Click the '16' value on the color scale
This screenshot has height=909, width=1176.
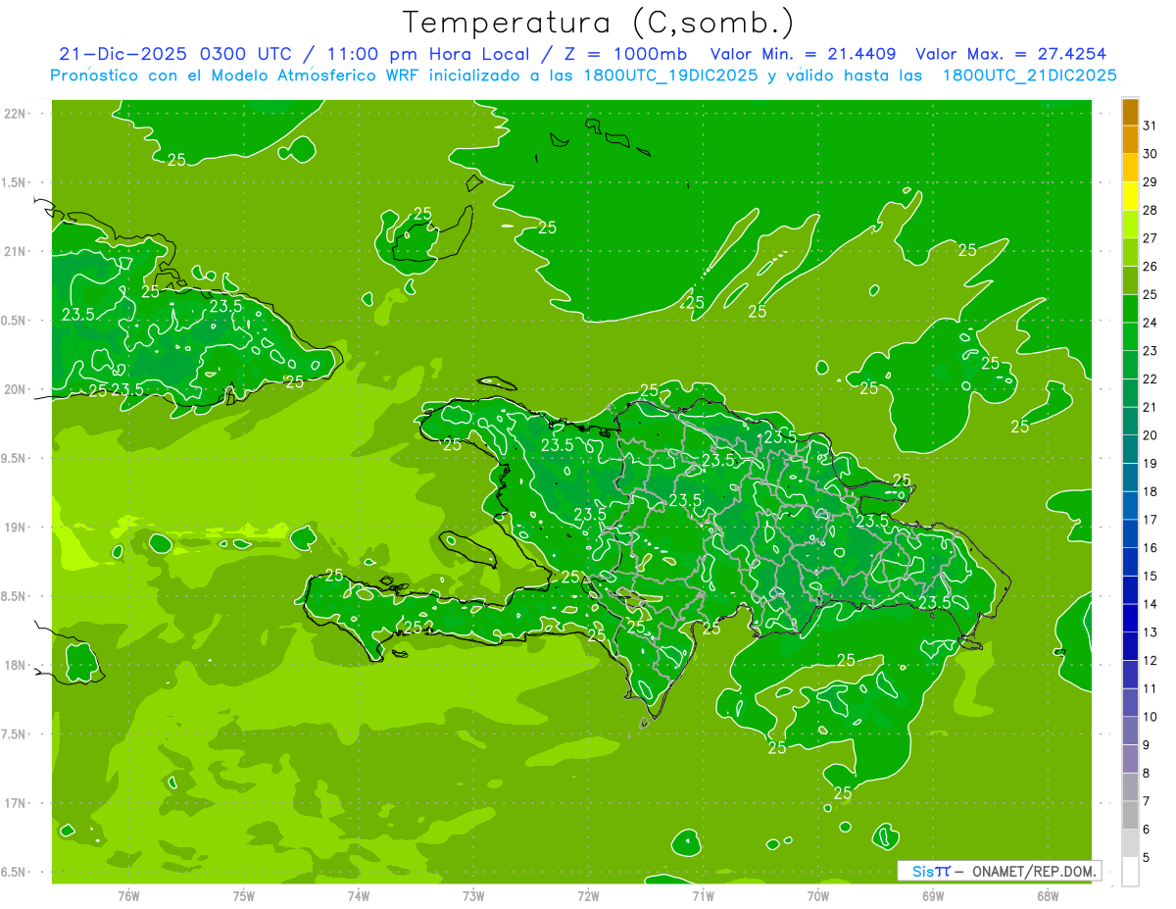[x=1151, y=548]
